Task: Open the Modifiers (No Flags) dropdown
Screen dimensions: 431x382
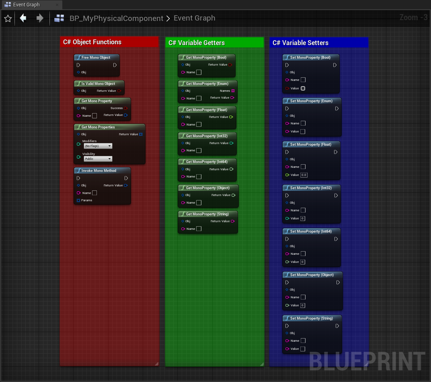Action: [x=98, y=146]
